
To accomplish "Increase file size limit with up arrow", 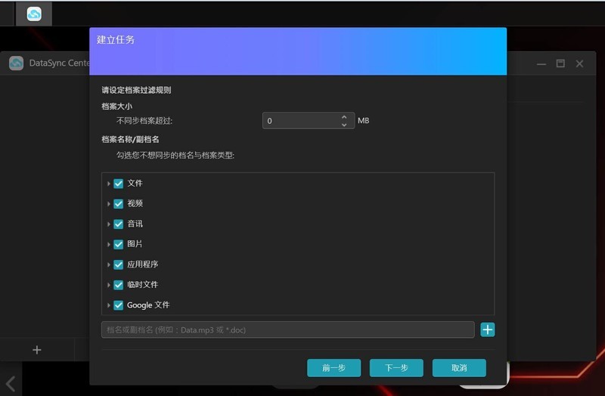I will point(344,117).
